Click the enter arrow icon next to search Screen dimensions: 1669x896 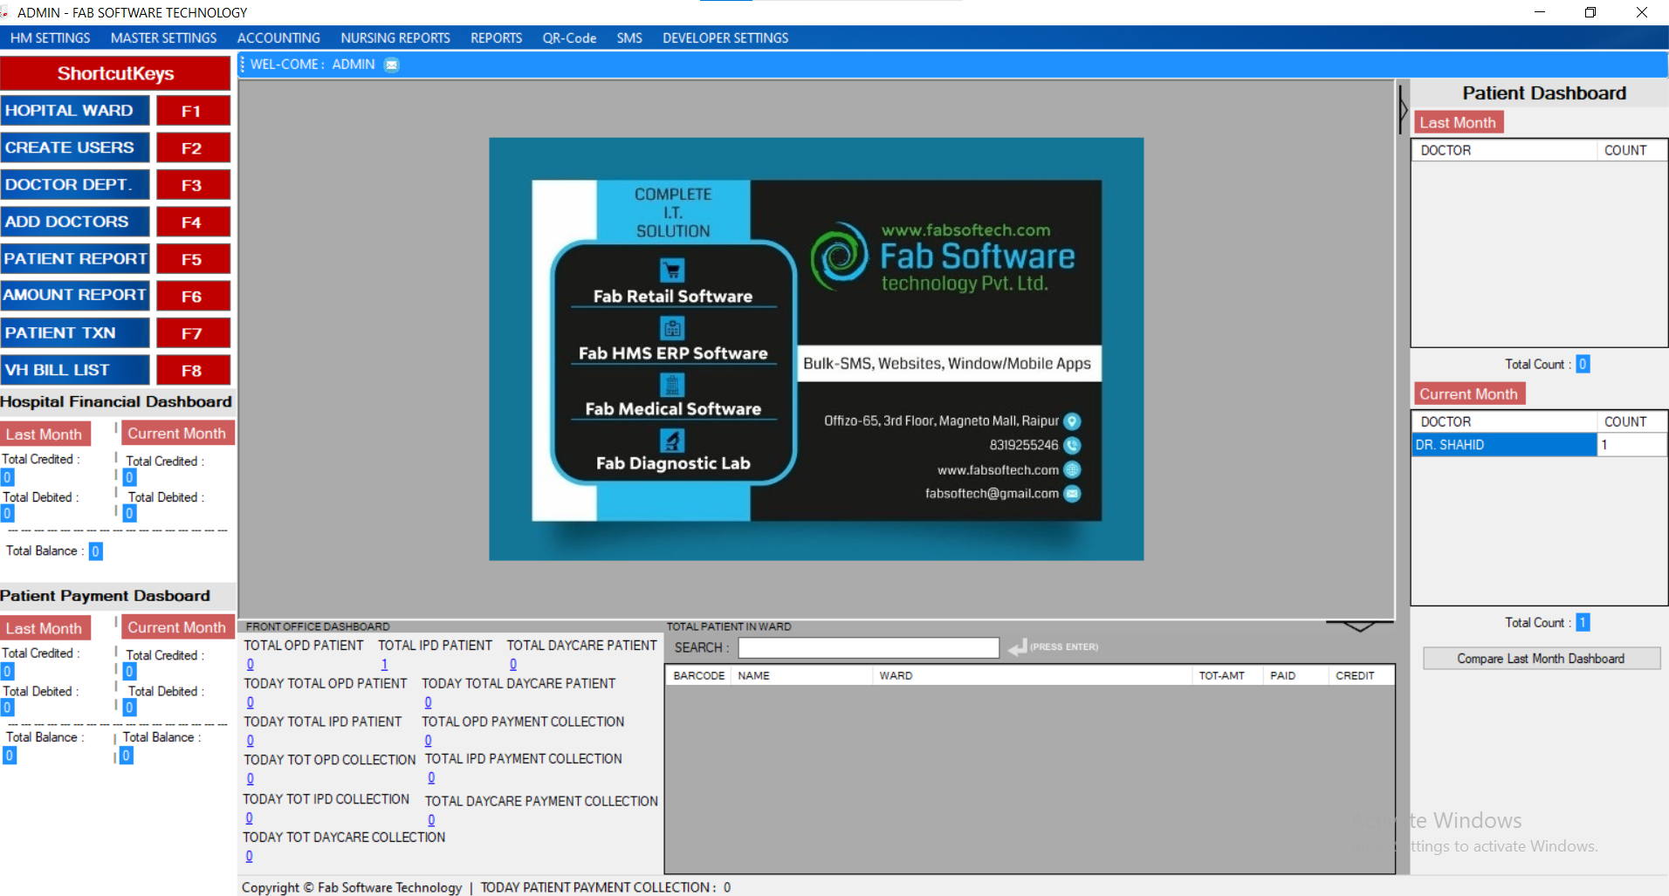click(x=1017, y=647)
